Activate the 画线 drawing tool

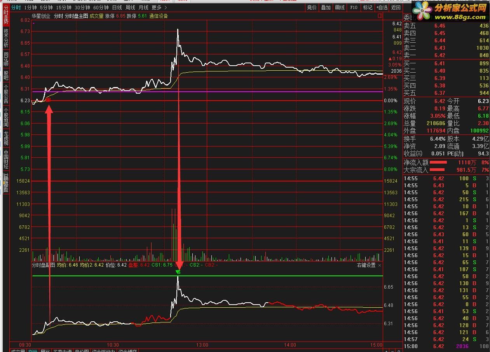[340, 7]
